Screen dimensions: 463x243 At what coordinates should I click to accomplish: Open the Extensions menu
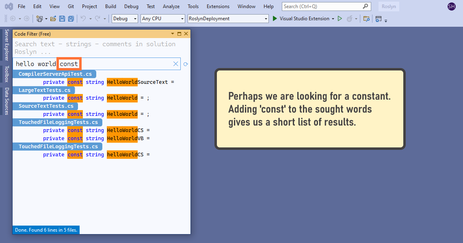(218, 6)
